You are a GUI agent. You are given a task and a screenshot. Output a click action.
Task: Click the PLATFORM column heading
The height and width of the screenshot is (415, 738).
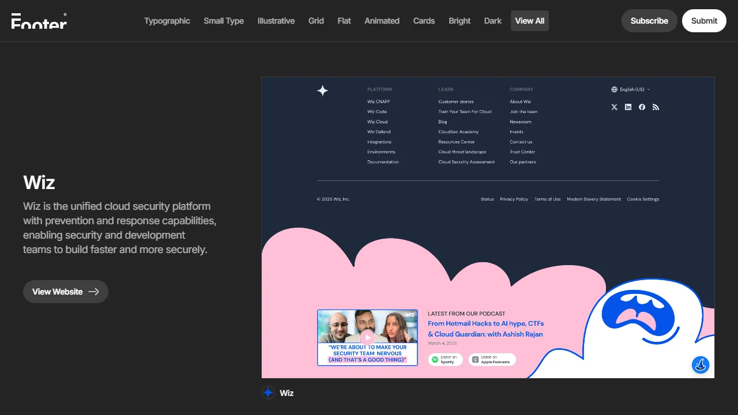coord(379,89)
